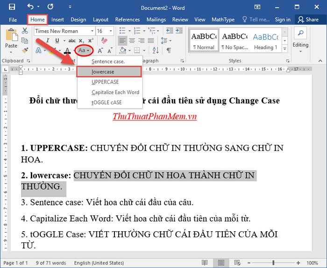Click the Share button

pyautogui.click(x=308, y=20)
